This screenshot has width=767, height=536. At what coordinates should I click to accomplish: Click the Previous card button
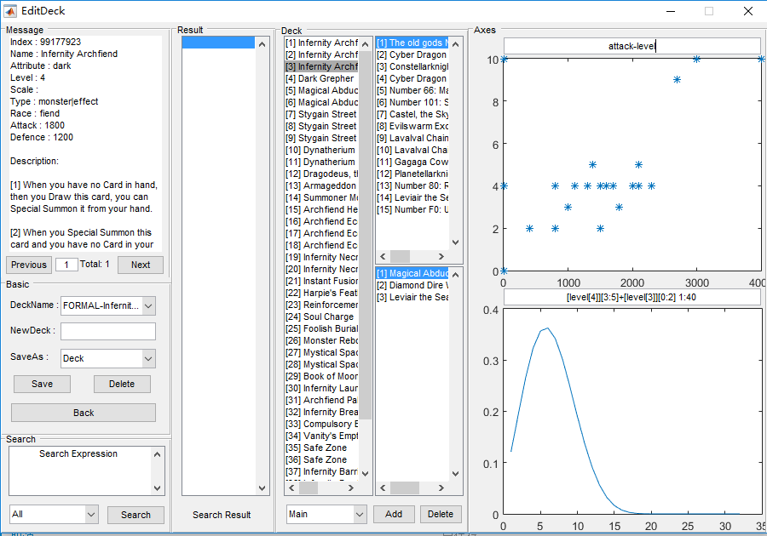click(x=29, y=265)
